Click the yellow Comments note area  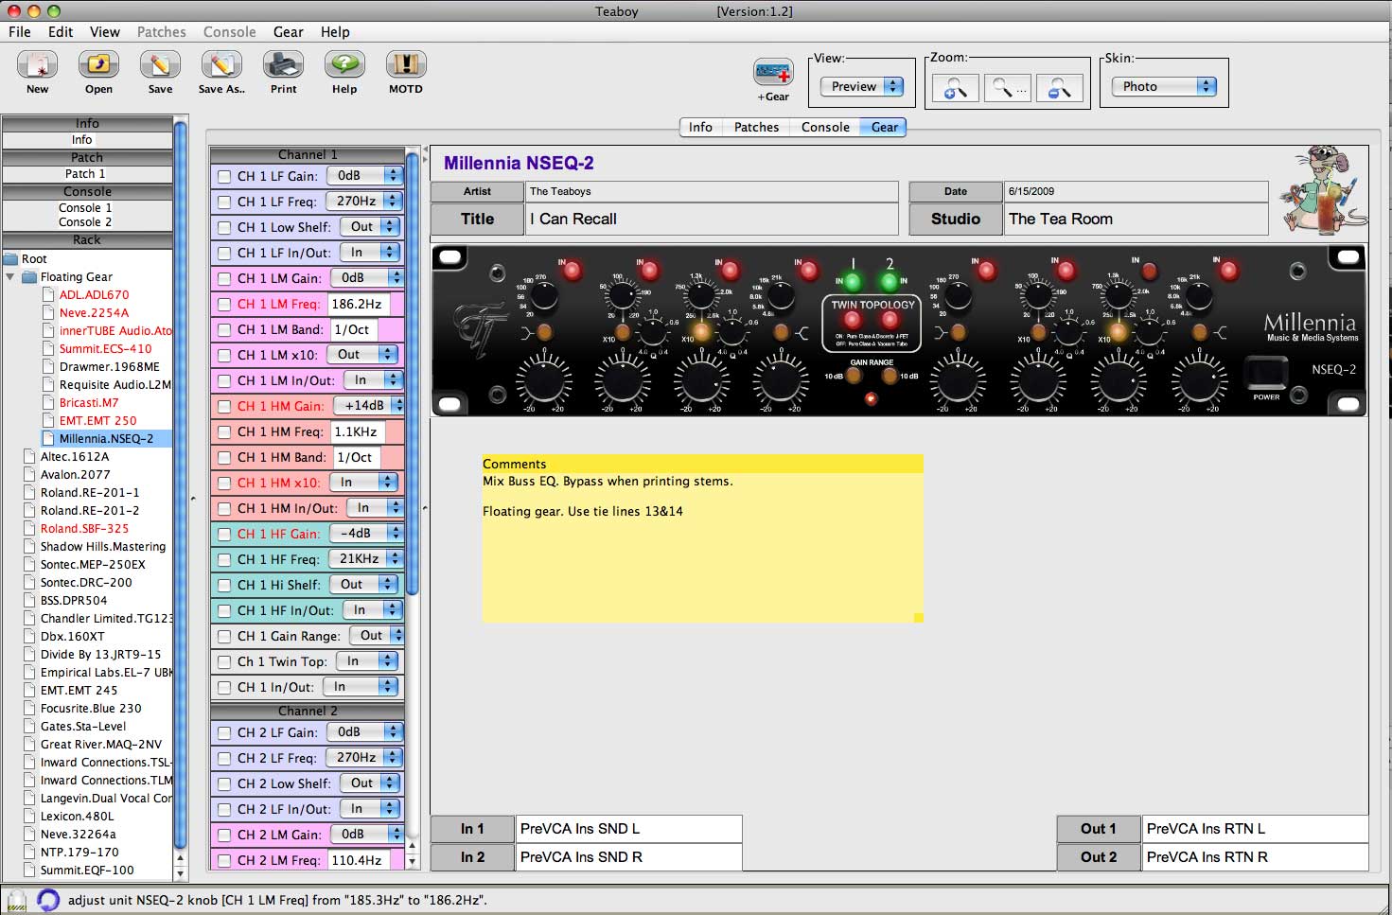(702, 539)
